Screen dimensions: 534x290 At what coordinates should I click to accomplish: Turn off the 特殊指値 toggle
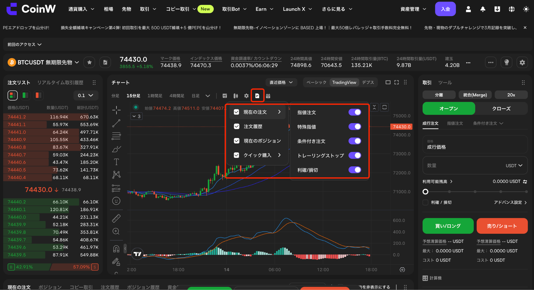tap(355, 127)
